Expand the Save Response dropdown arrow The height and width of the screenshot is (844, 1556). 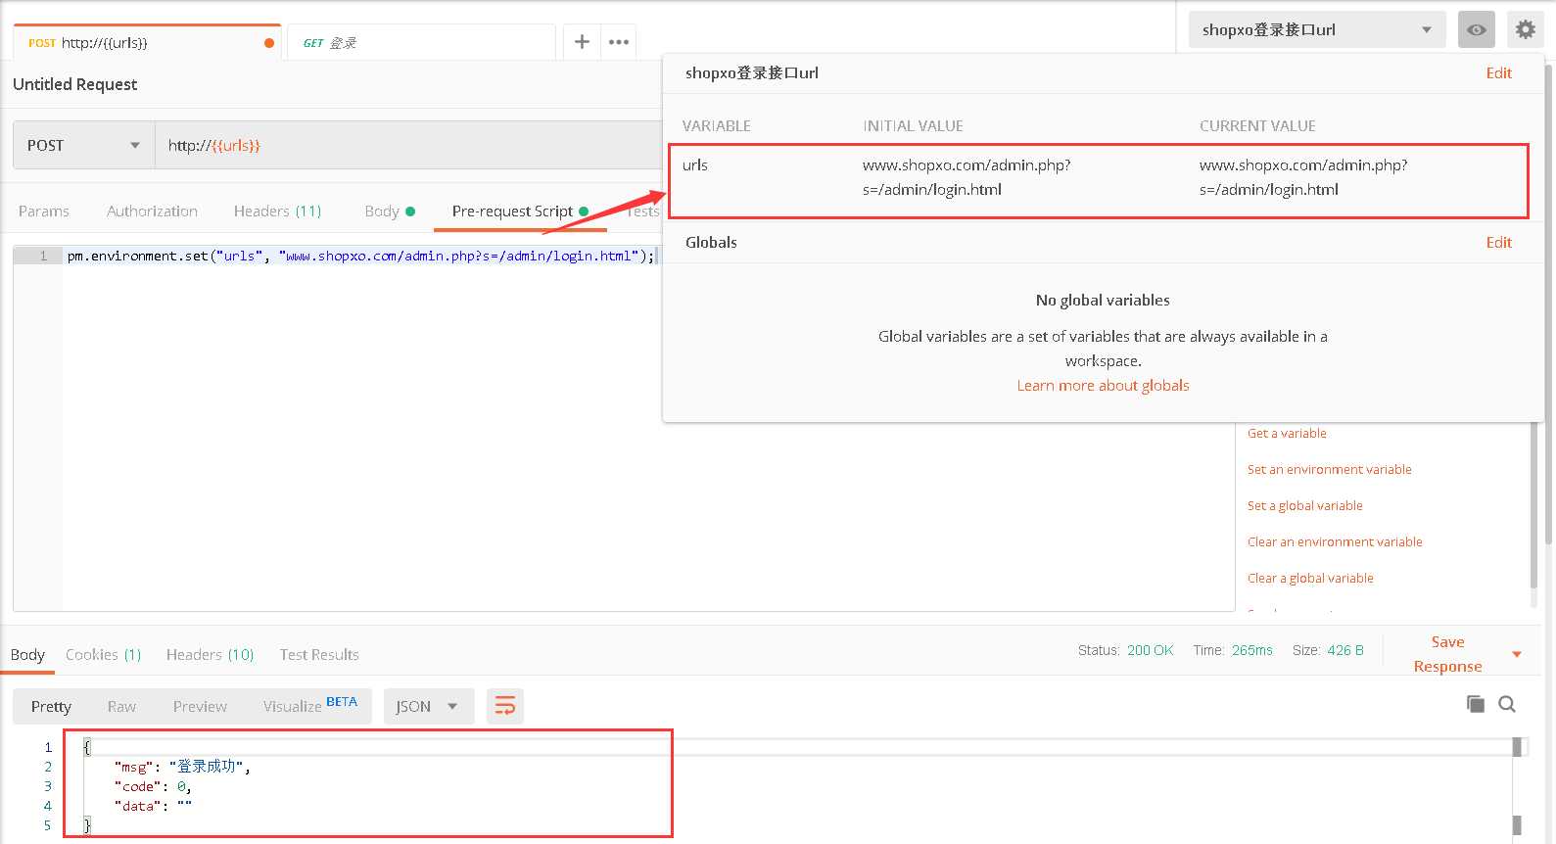coord(1517,654)
